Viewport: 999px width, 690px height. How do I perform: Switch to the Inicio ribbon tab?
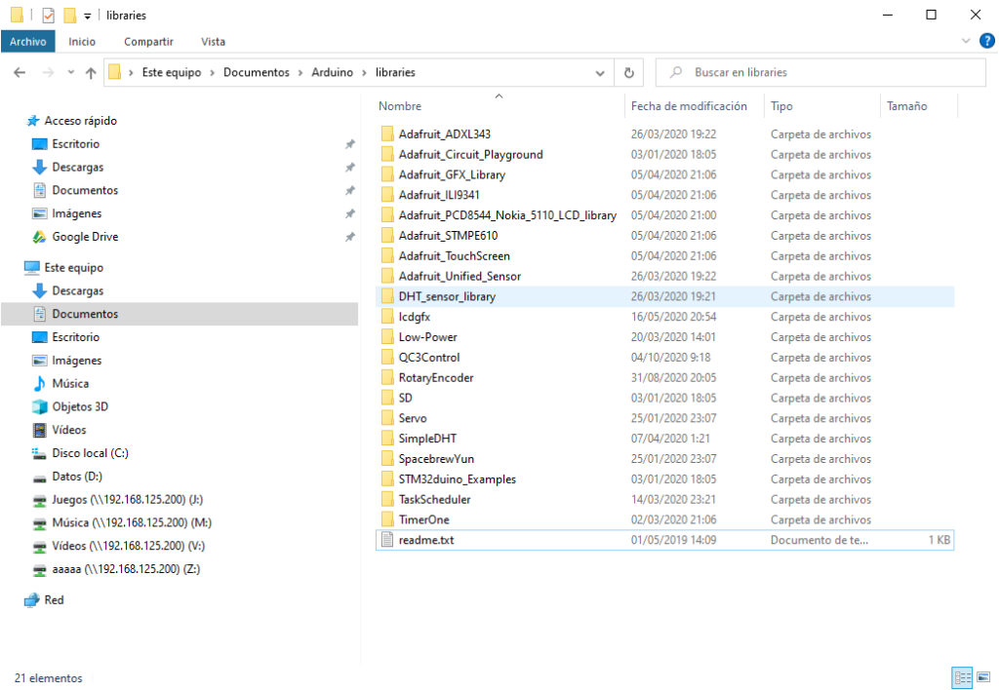click(x=82, y=41)
